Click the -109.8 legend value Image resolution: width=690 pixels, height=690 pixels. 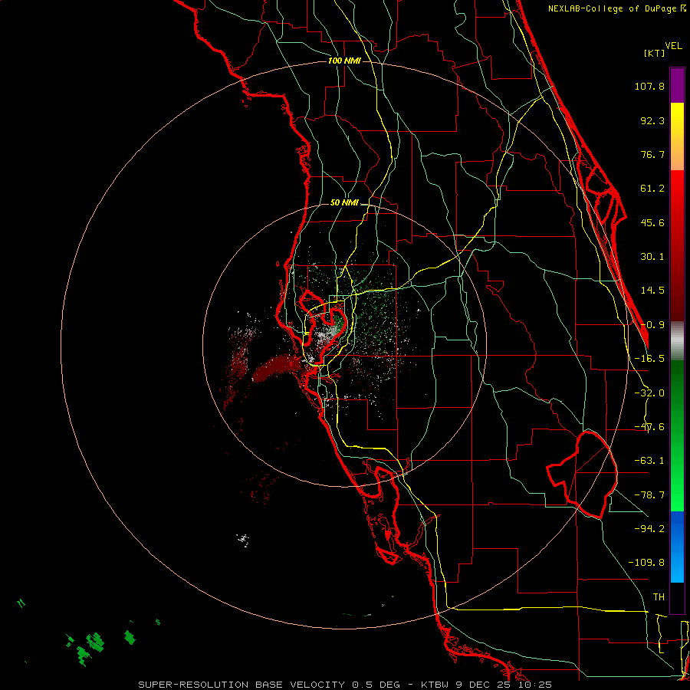tap(646, 563)
